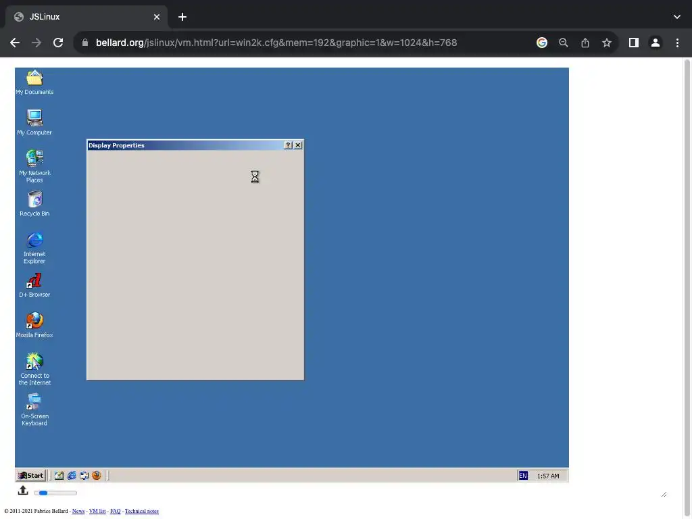Click the Display Properties title bar
The height and width of the screenshot is (519, 692).
click(x=185, y=145)
